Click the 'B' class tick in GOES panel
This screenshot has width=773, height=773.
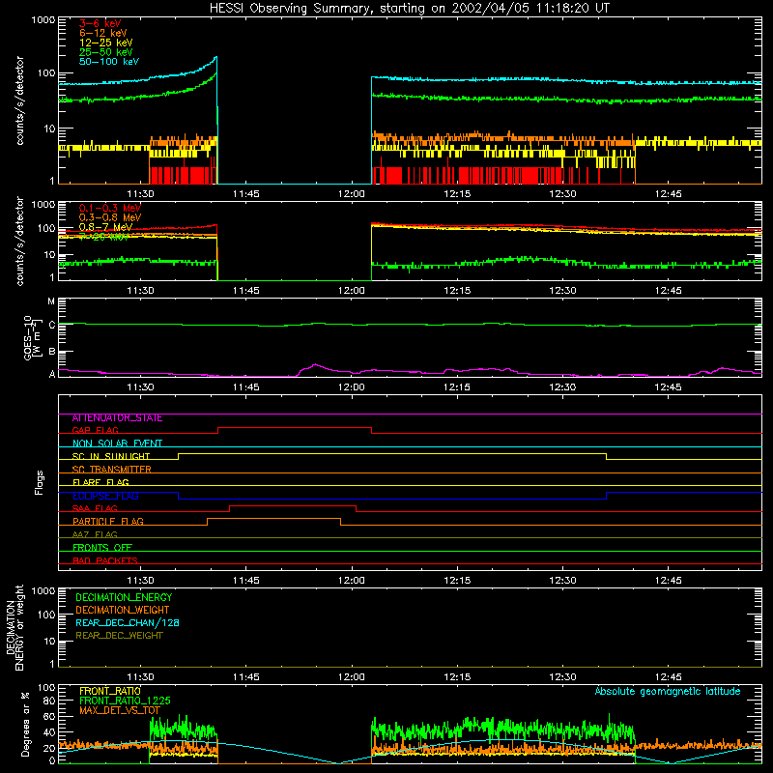(x=52, y=352)
